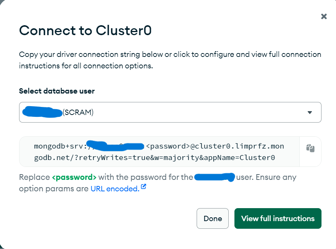Follow the URL encoded link
The height and width of the screenshot is (249, 336).
[x=115, y=189]
